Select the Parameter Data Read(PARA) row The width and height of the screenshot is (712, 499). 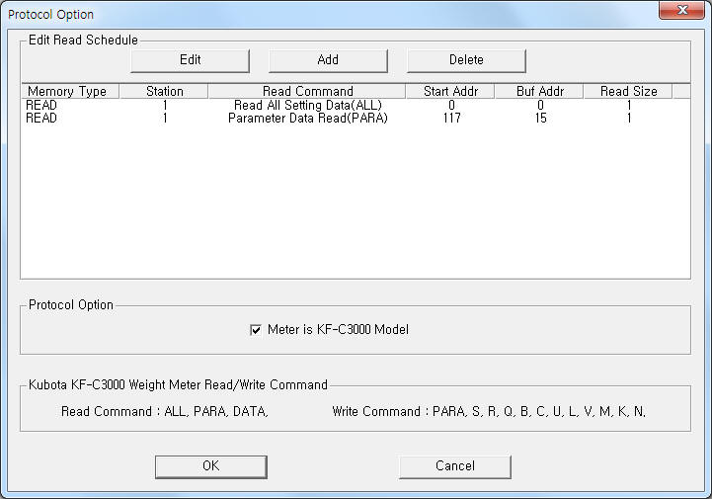click(x=307, y=119)
